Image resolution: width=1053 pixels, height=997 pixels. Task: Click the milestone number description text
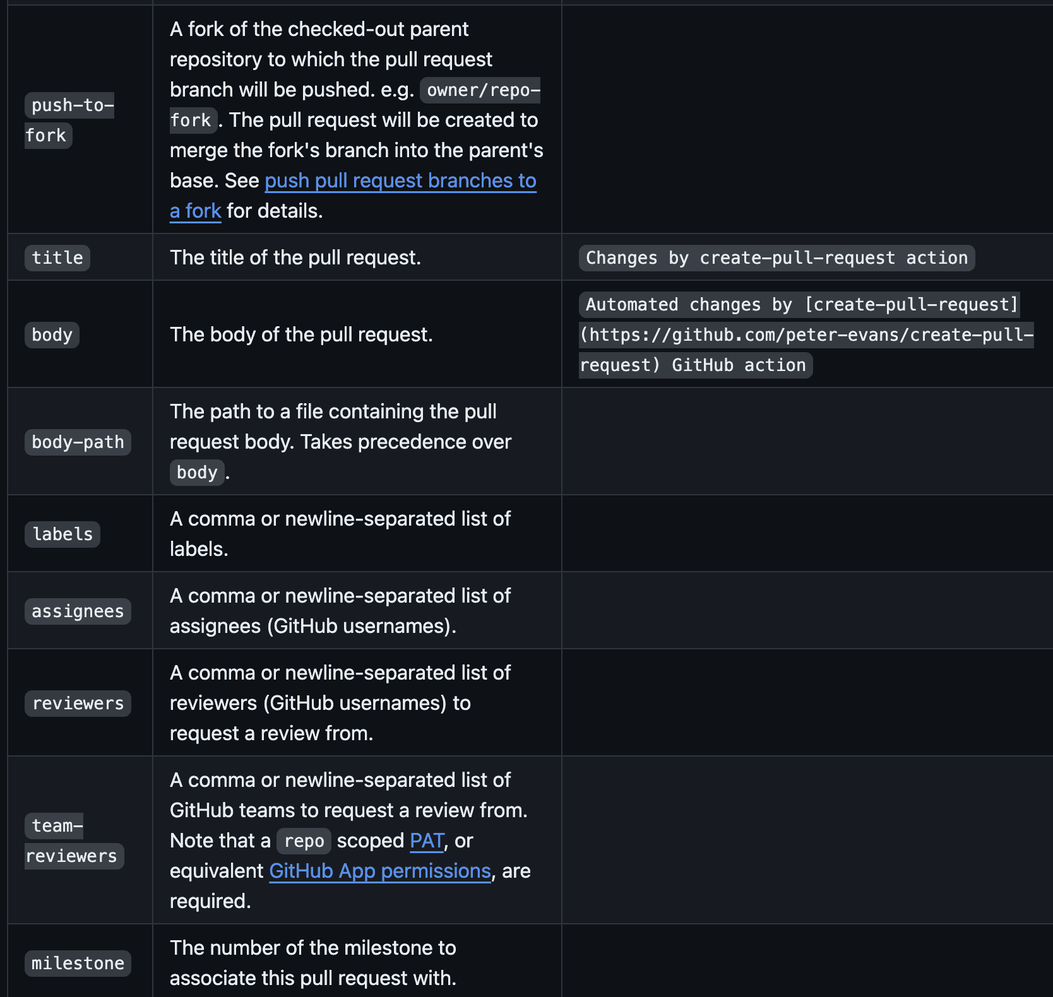[312, 963]
